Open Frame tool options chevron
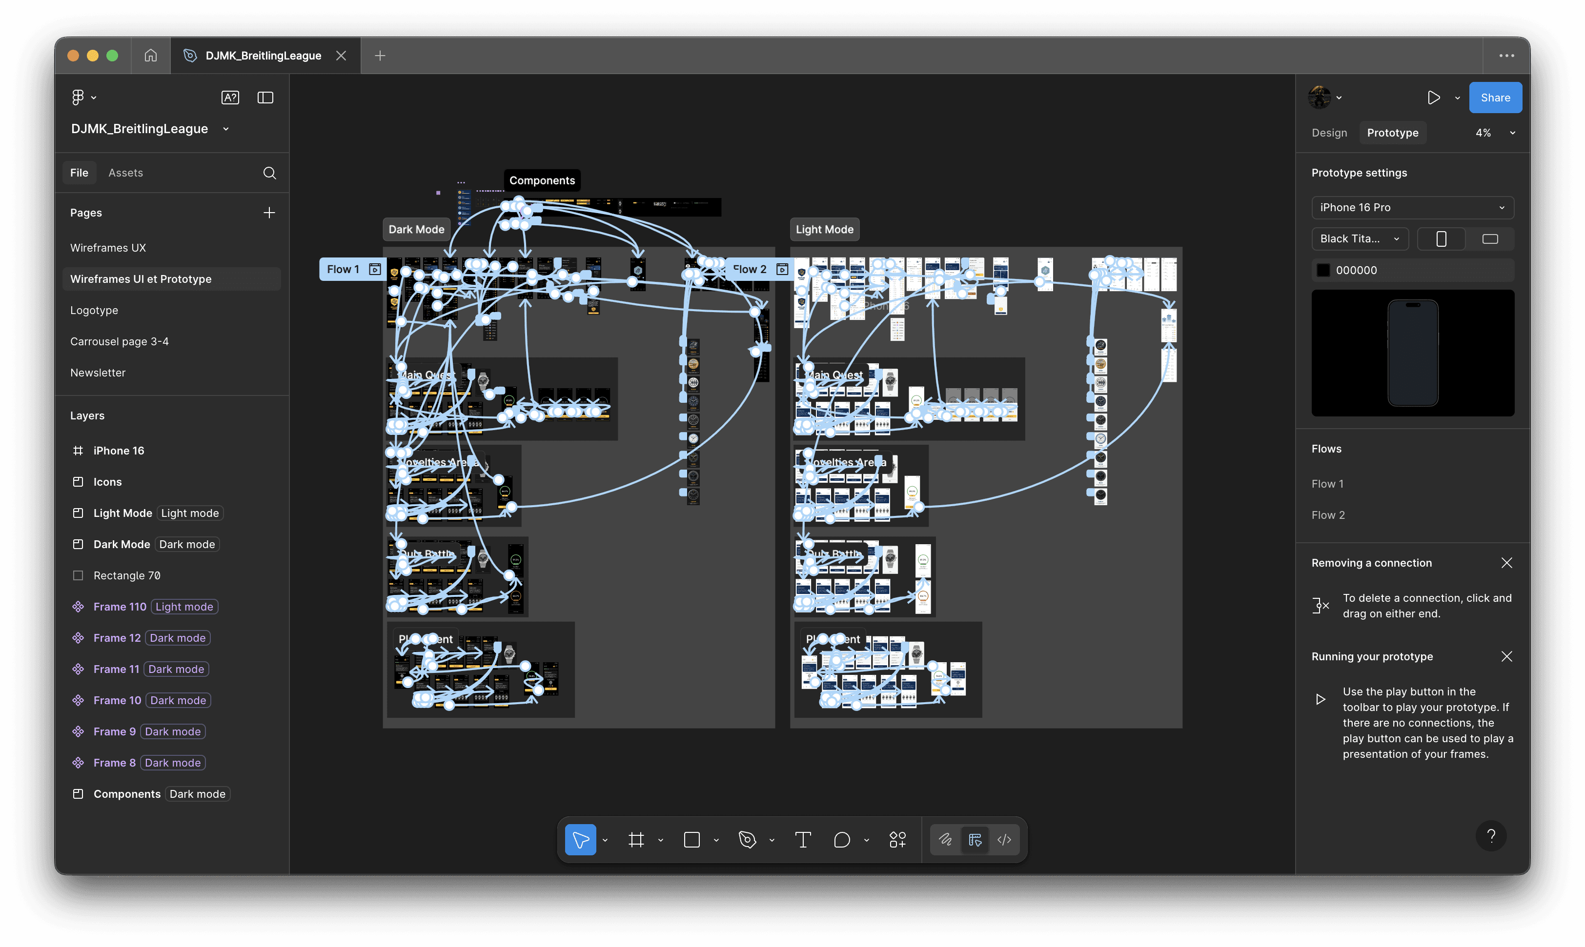The height and width of the screenshot is (947, 1585). click(x=660, y=840)
